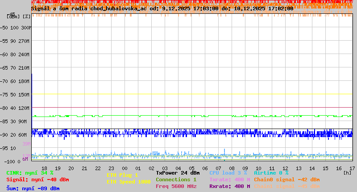Click the green CINR line in graph

click(192, 115)
